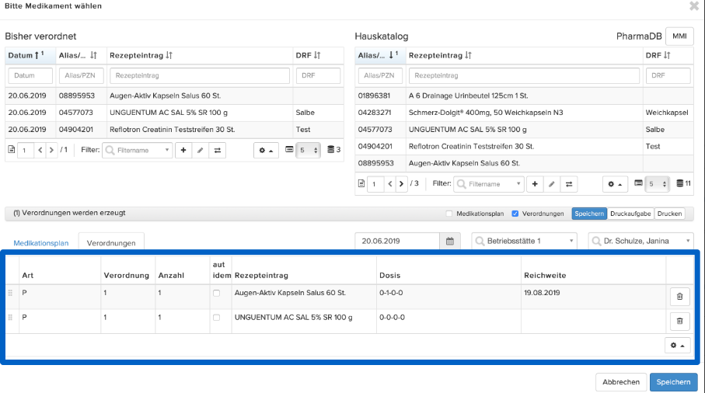Open gear settings menu in Bisher verordnet
The image size is (705, 393).
click(x=266, y=150)
